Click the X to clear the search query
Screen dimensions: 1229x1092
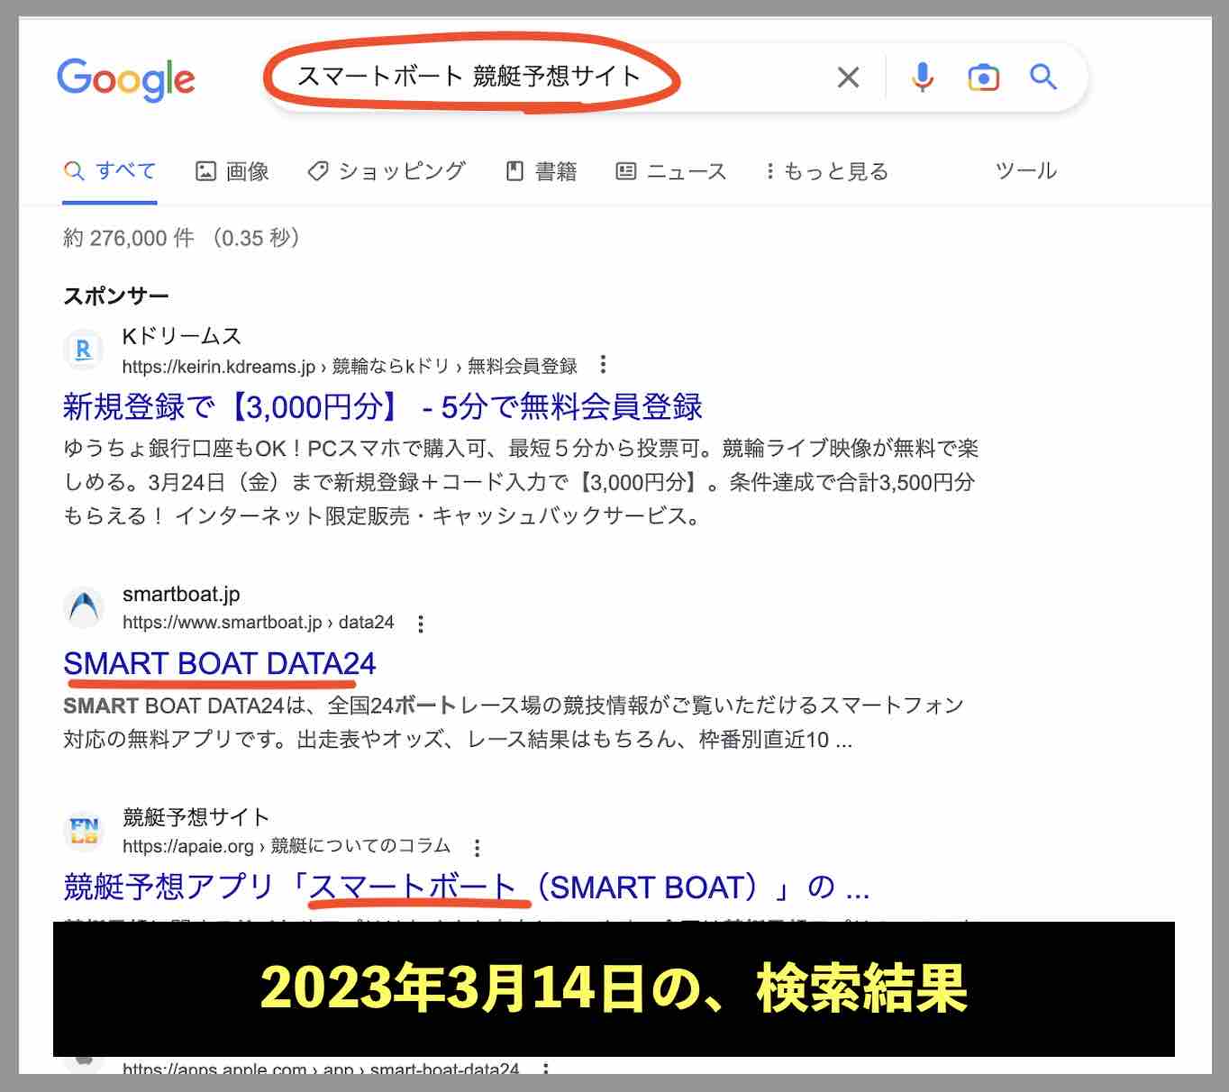847,77
